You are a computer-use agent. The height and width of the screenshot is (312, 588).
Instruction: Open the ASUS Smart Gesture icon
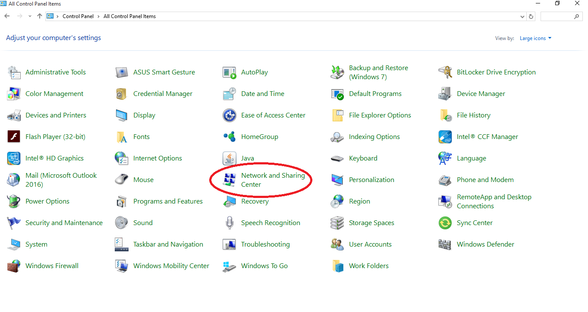tap(122, 72)
